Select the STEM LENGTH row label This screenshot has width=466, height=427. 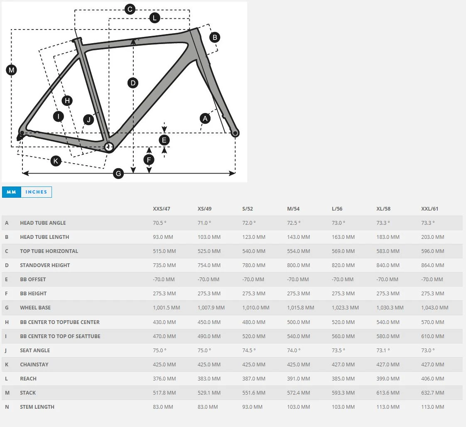(x=37, y=407)
